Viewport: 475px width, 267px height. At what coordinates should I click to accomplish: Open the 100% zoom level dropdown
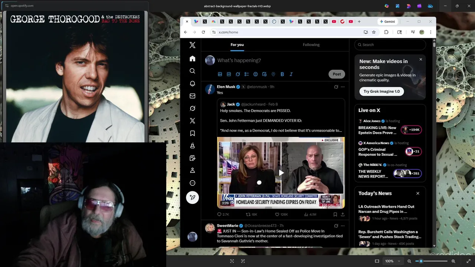(x=392, y=261)
